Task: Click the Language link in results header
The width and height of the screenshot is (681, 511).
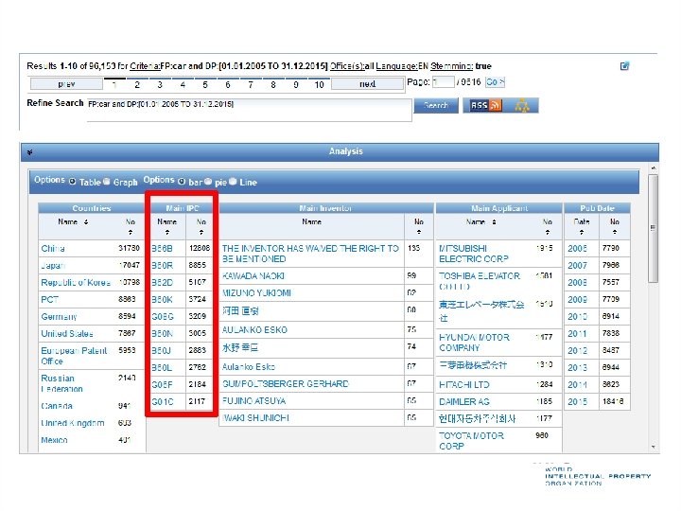Action: [x=396, y=66]
